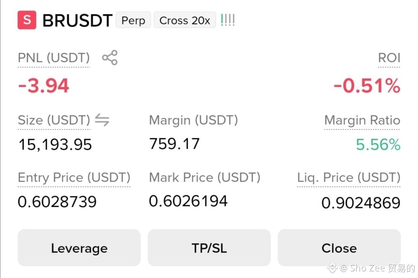
Task: Click the Binance watermark logo icon
Action: click(x=332, y=268)
